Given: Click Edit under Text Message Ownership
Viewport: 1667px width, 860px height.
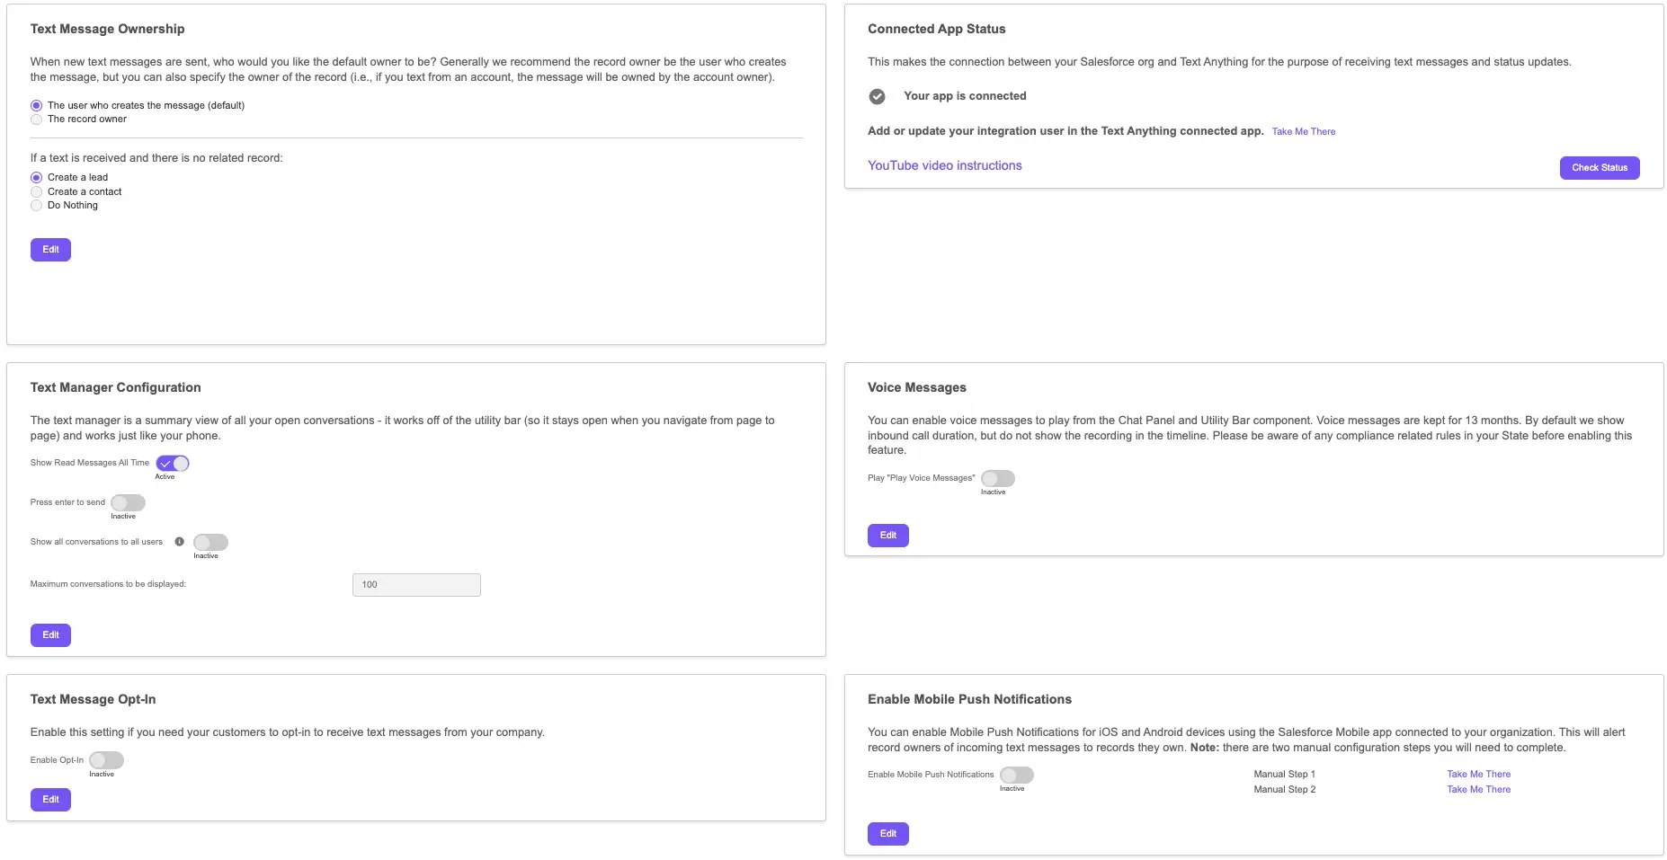Looking at the screenshot, I should [x=50, y=249].
